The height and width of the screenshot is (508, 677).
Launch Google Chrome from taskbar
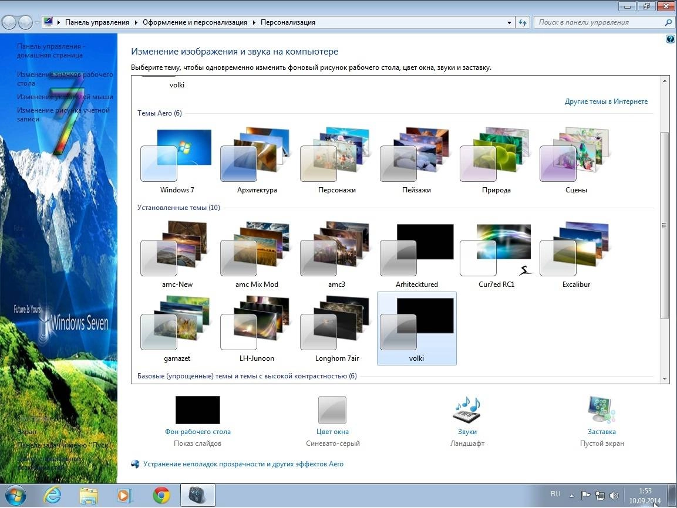[161, 495]
